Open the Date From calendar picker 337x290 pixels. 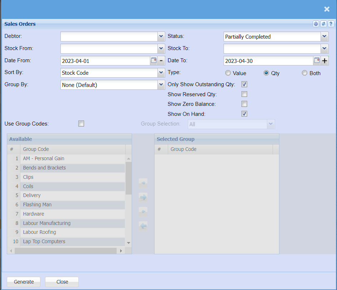(x=154, y=60)
